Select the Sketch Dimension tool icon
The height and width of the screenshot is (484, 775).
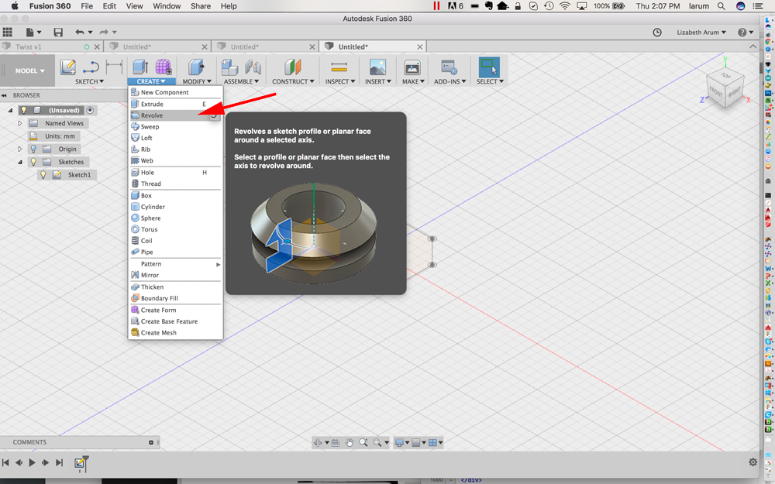click(x=114, y=67)
